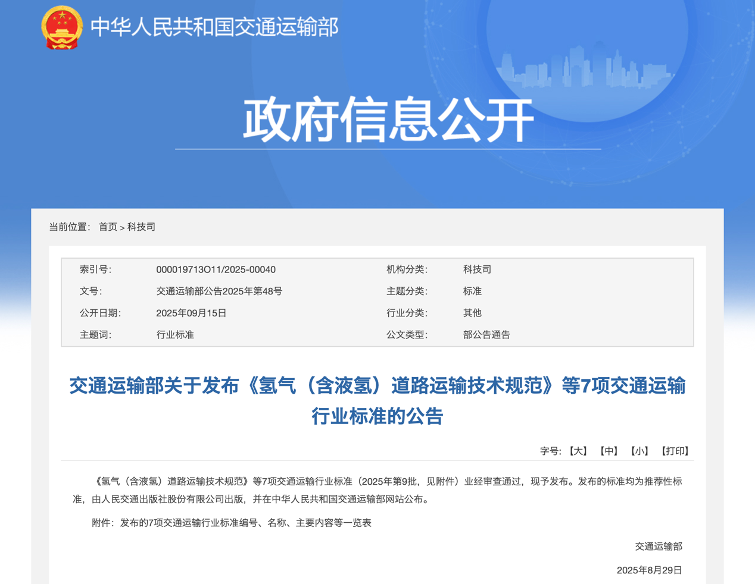
Task: Open the 【打印】 print function
Action: click(x=675, y=451)
